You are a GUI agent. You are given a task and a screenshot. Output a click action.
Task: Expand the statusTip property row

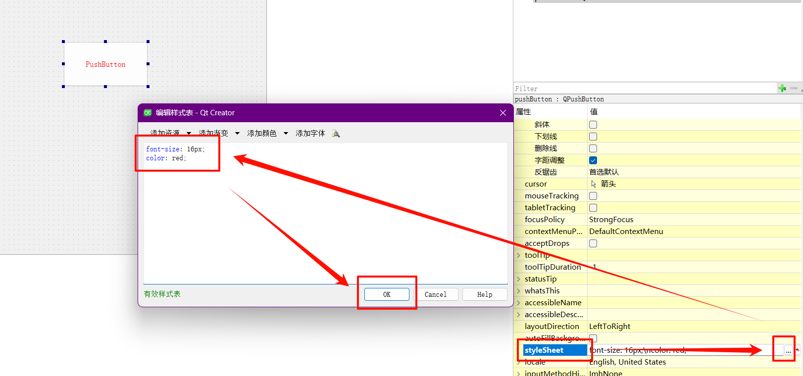(x=518, y=279)
